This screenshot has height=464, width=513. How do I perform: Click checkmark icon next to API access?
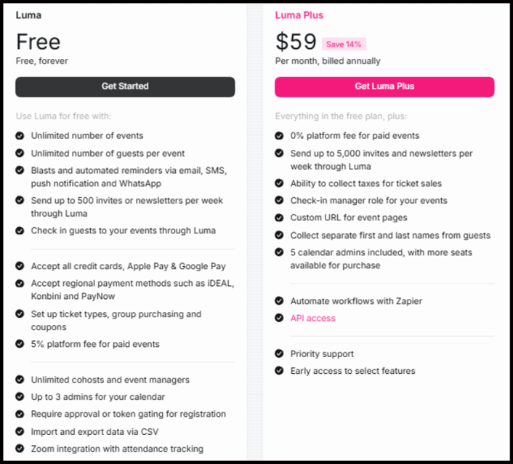[x=279, y=318]
